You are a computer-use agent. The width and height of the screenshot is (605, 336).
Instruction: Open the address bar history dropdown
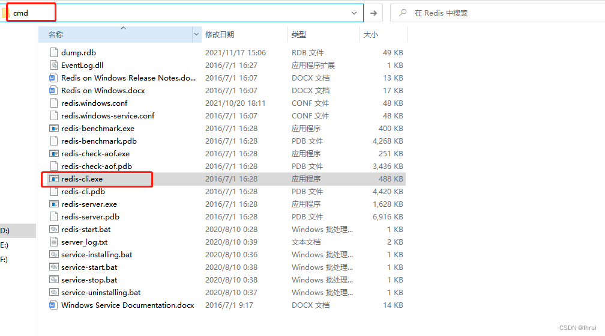click(354, 13)
